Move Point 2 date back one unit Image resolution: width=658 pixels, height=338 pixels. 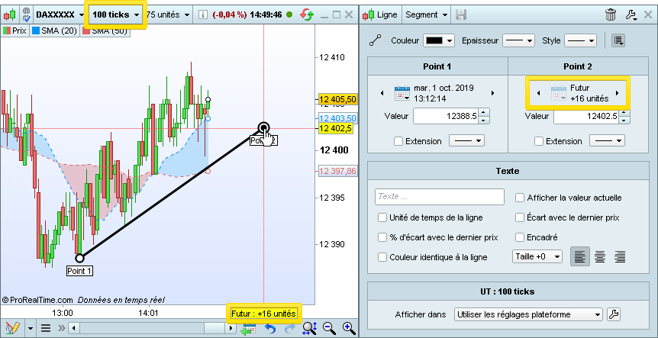pyautogui.click(x=539, y=93)
